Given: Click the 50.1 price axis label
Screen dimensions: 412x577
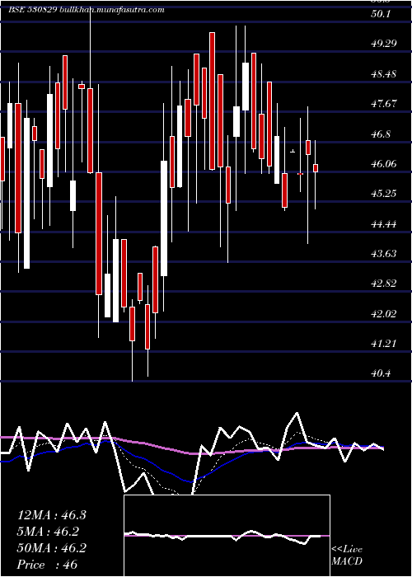Looking at the screenshot, I should pos(381,14).
